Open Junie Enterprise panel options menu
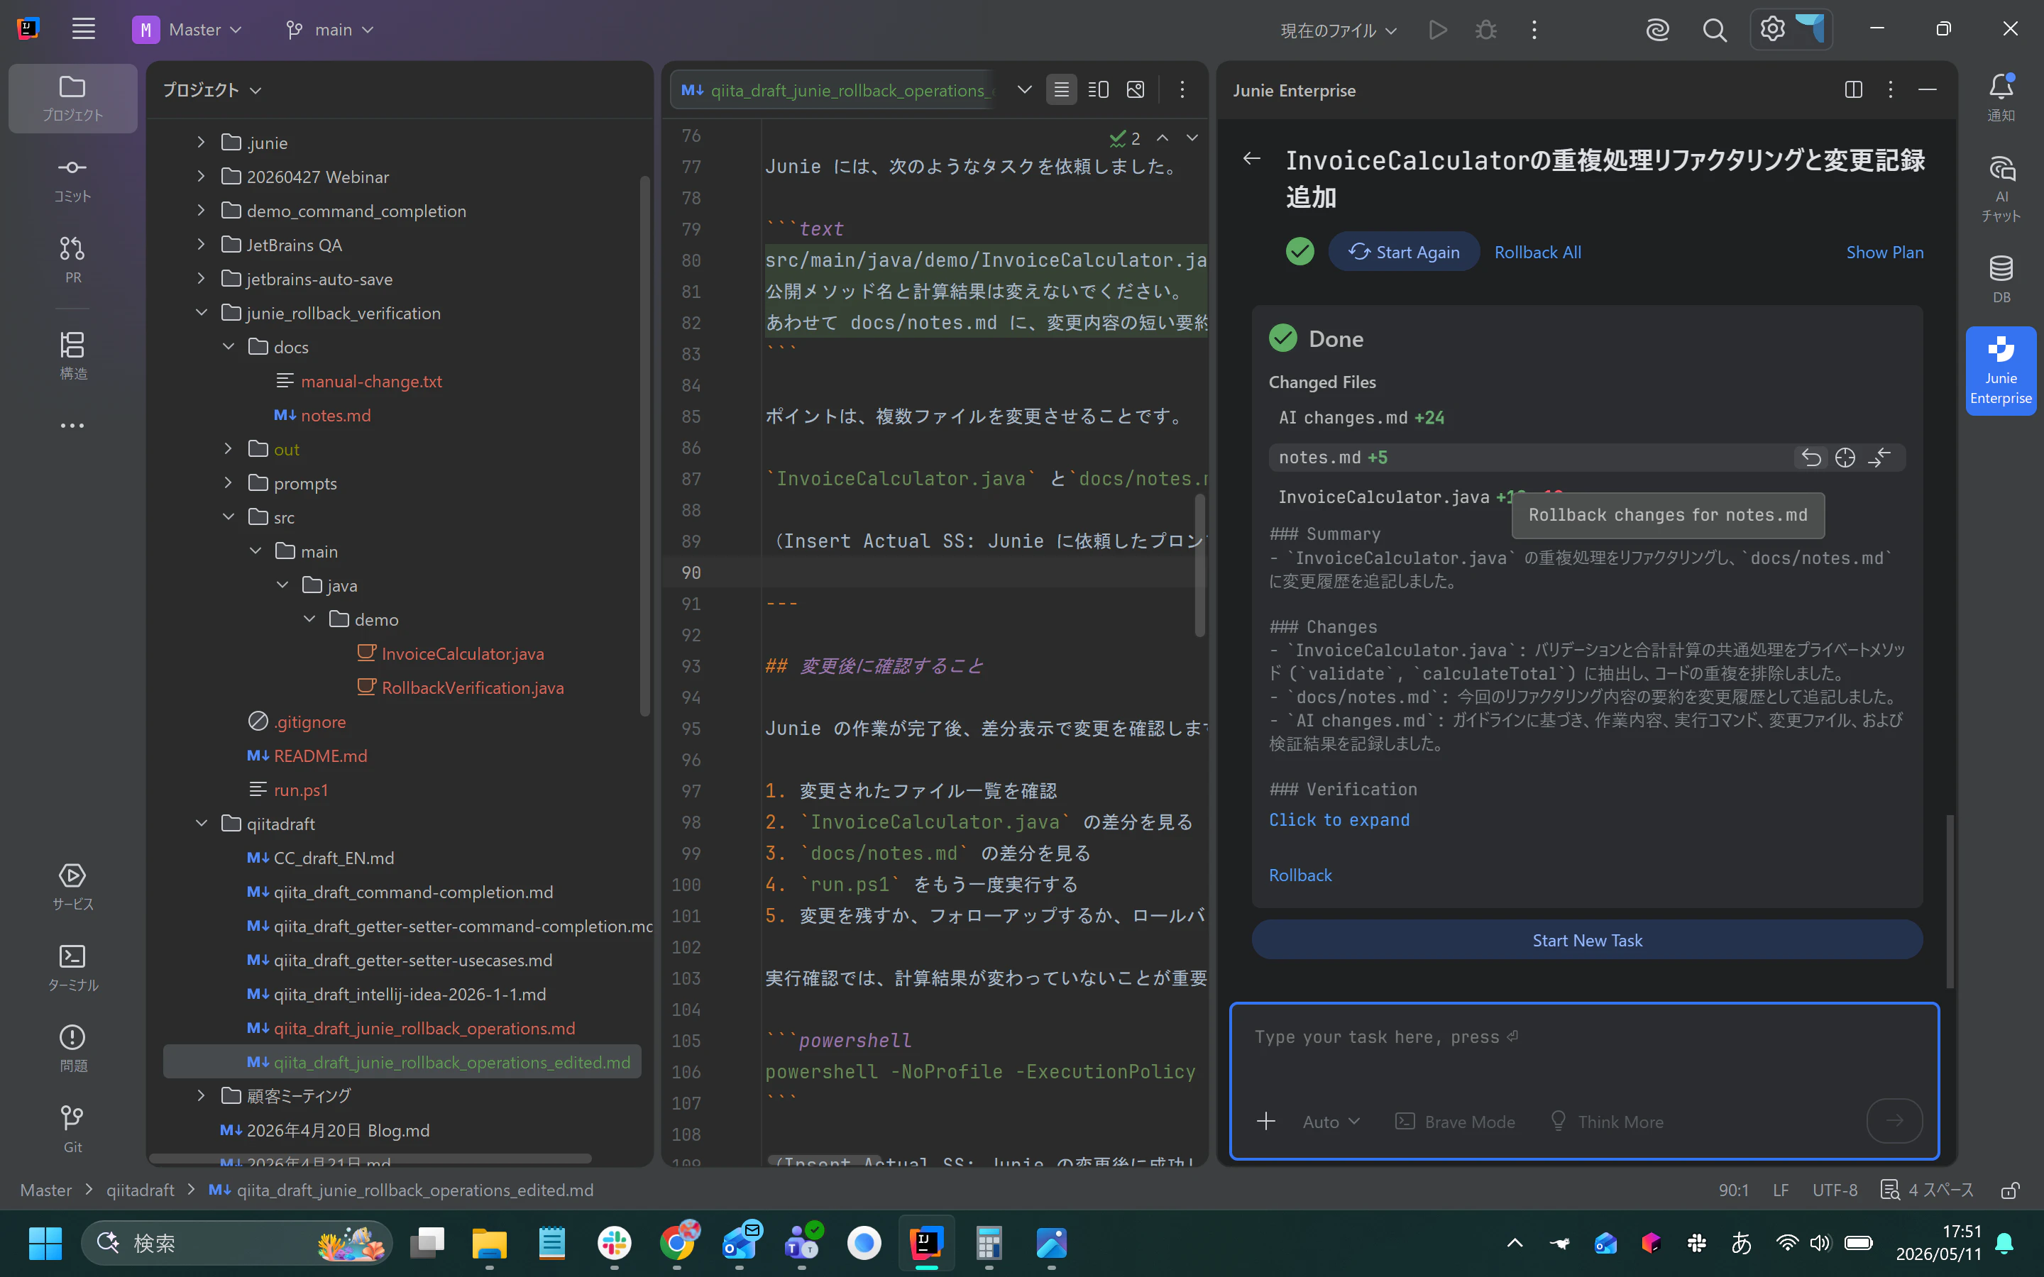This screenshot has width=2044, height=1277. 1890,89
